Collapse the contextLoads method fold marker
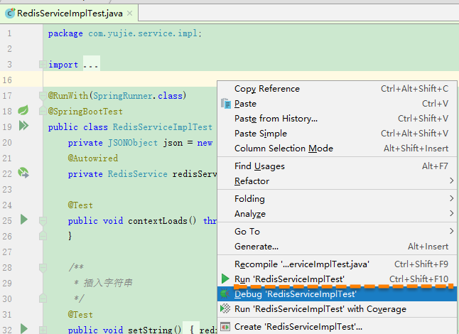Image resolution: width=459 pixels, height=334 pixels. [x=43, y=220]
